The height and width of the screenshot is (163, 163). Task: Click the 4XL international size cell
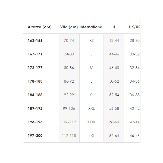[x=92, y=136]
